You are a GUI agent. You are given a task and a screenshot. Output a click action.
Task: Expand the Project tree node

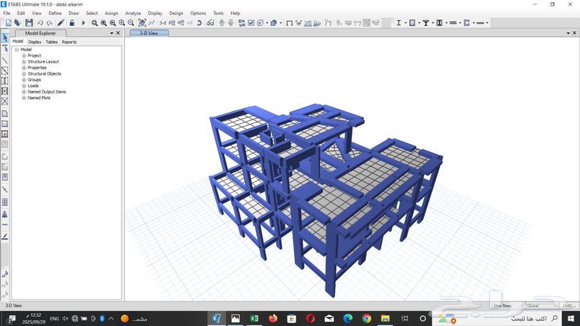24,55
